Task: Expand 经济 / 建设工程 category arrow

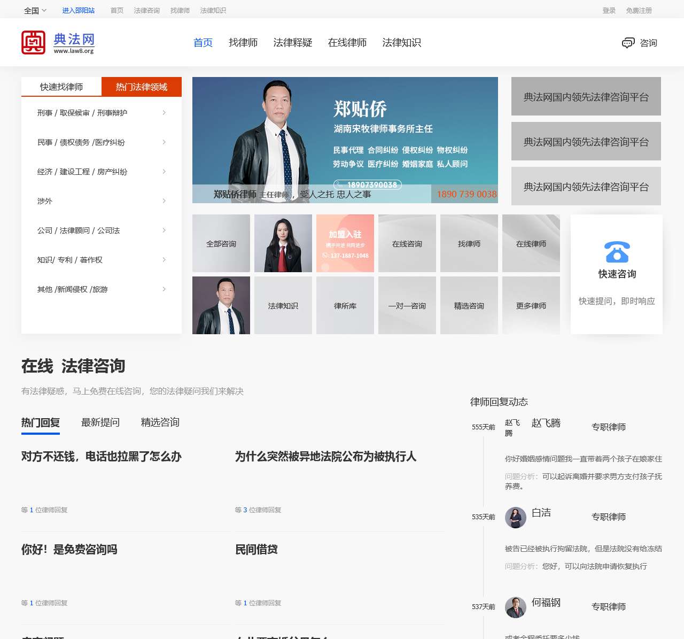Action: click(x=164, y=172)
